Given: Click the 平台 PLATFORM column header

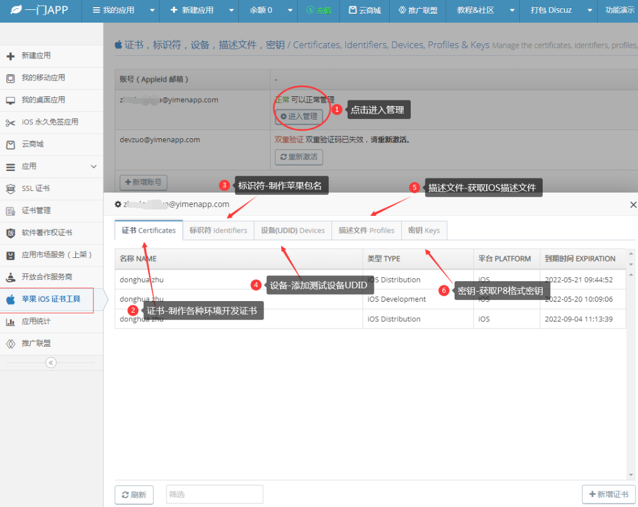Looking at the screenshot, I should click(x=507, y=259).
